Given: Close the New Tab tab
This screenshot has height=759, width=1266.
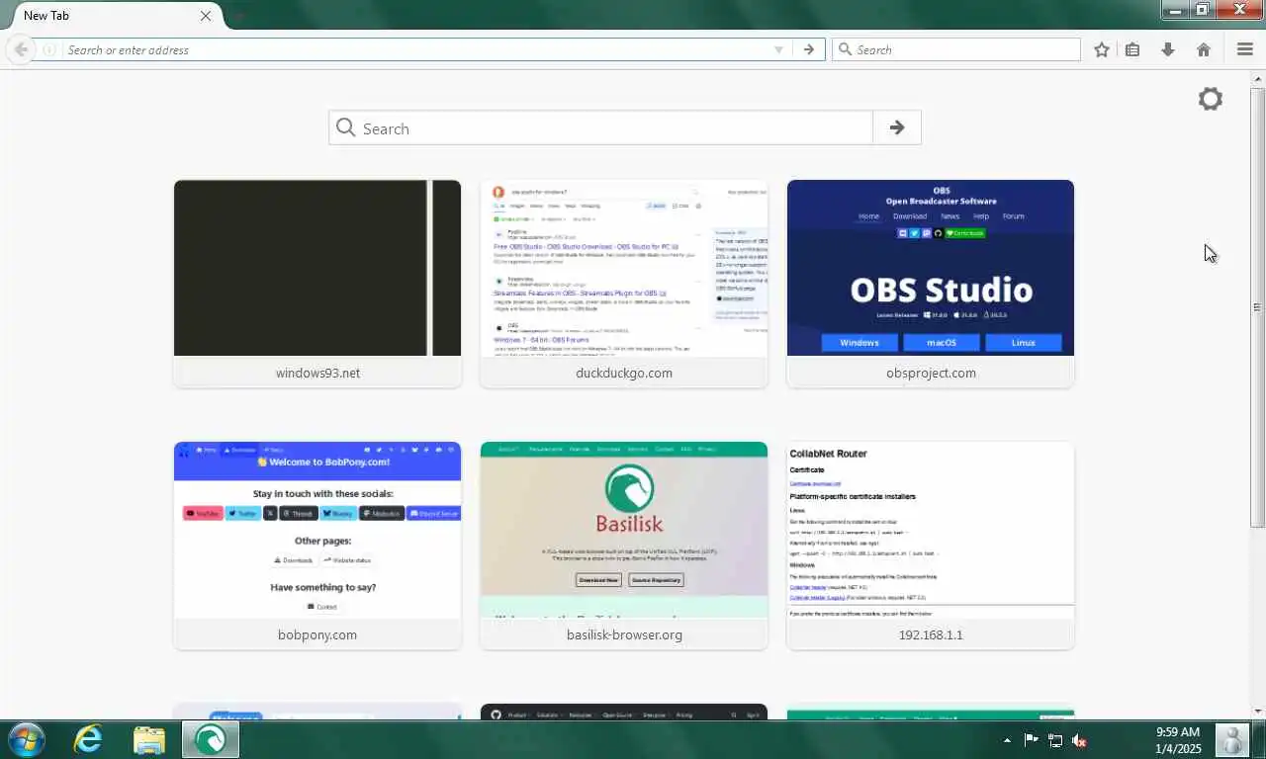Looking at the screenshot, I should click(x=206, y=16).
